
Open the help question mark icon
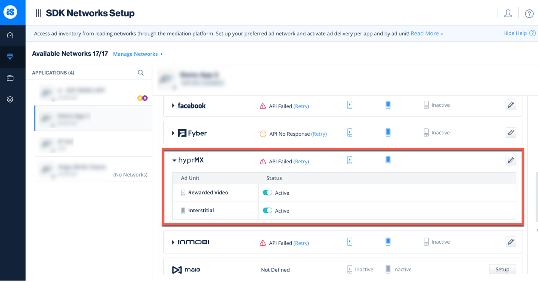click(x=529, y=14)
